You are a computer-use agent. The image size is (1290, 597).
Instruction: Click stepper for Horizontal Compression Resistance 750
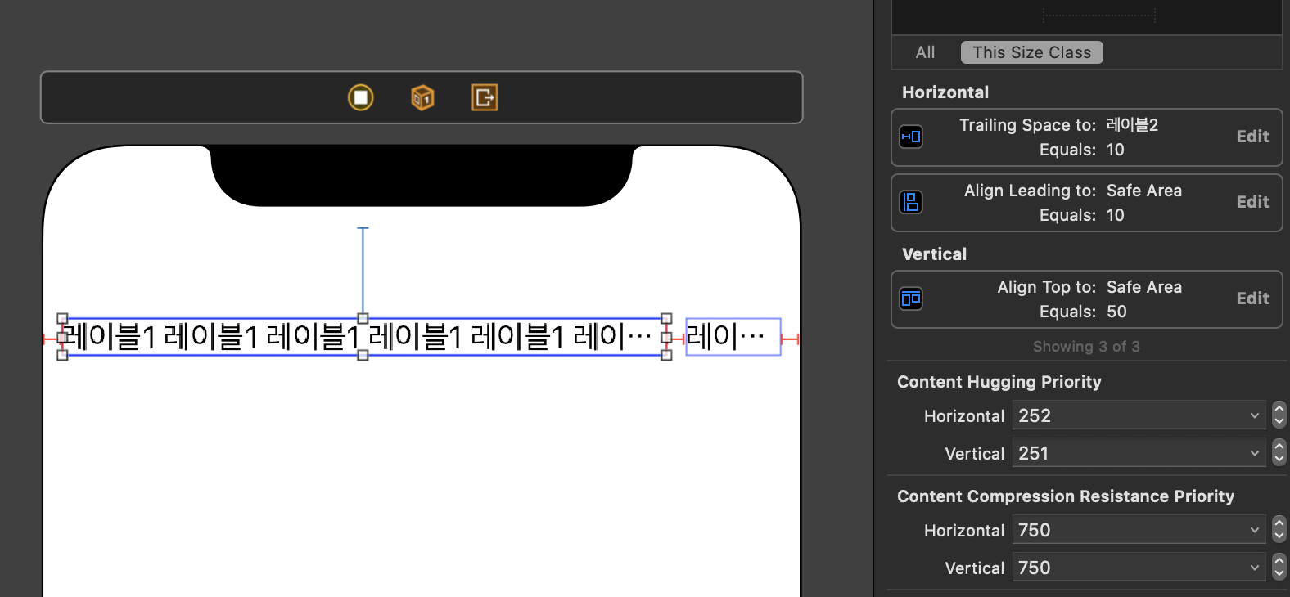click(1279, 530)
